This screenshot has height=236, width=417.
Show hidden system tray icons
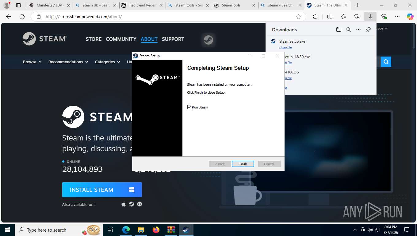tap(355, 230)
